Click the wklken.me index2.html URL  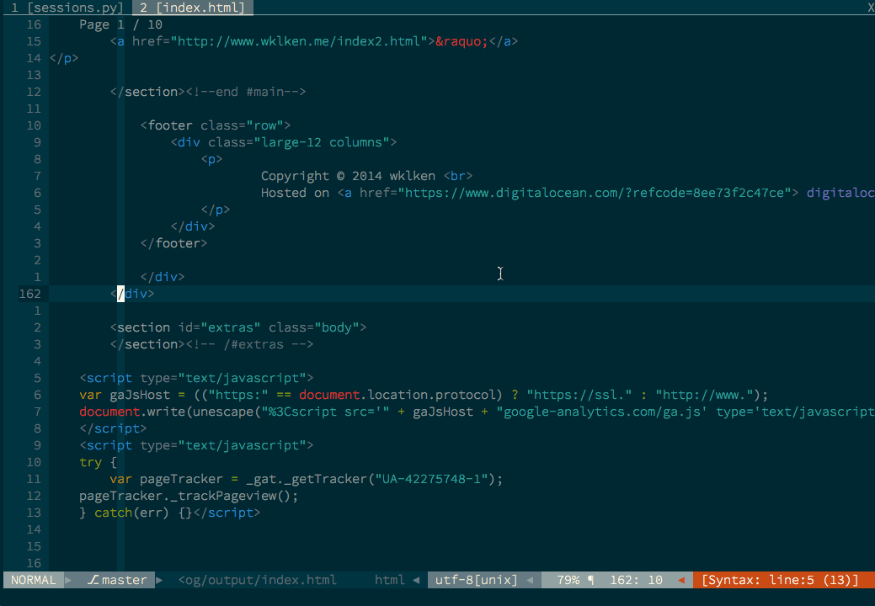pyautogui.click(x=299, y=41)
